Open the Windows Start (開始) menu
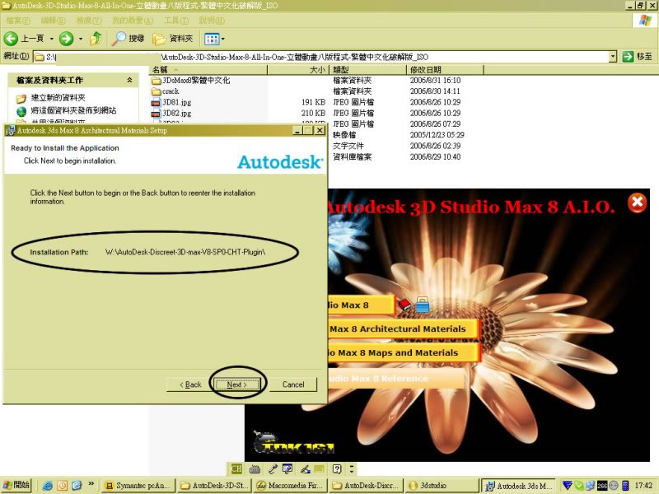659x494 pixels. point(16,485)
